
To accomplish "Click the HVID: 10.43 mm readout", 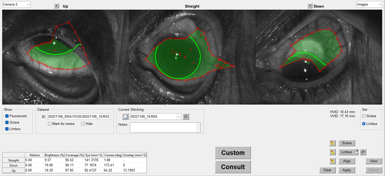I will (343, 112).
